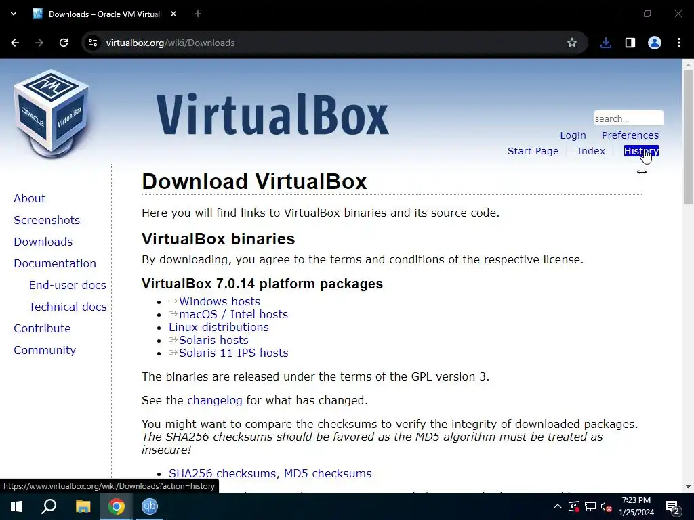Open Chrome three-dot menu

pyautogui.click(x=679, y=43)
